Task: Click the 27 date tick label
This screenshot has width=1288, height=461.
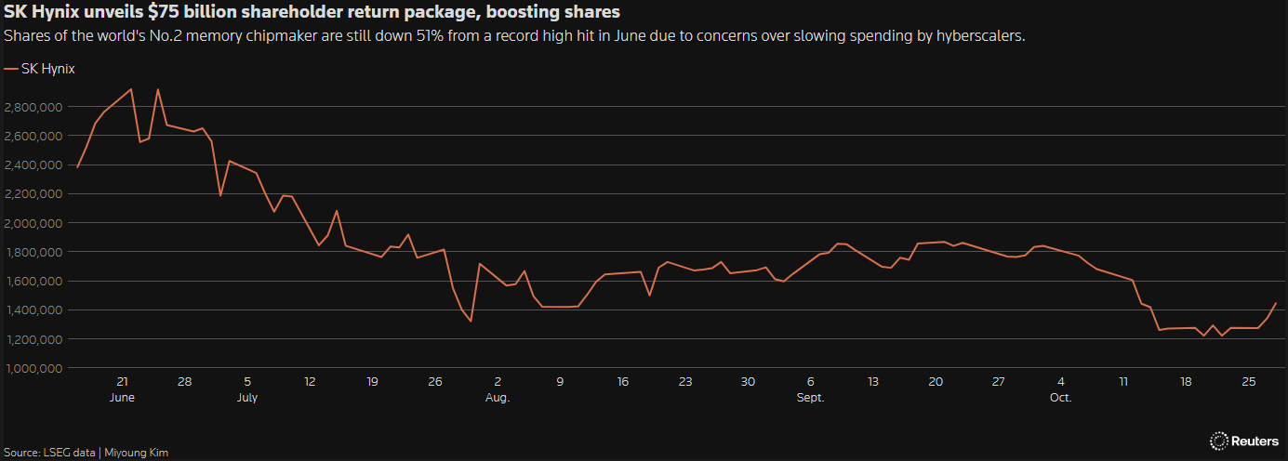Action: (x=999, y=381)
